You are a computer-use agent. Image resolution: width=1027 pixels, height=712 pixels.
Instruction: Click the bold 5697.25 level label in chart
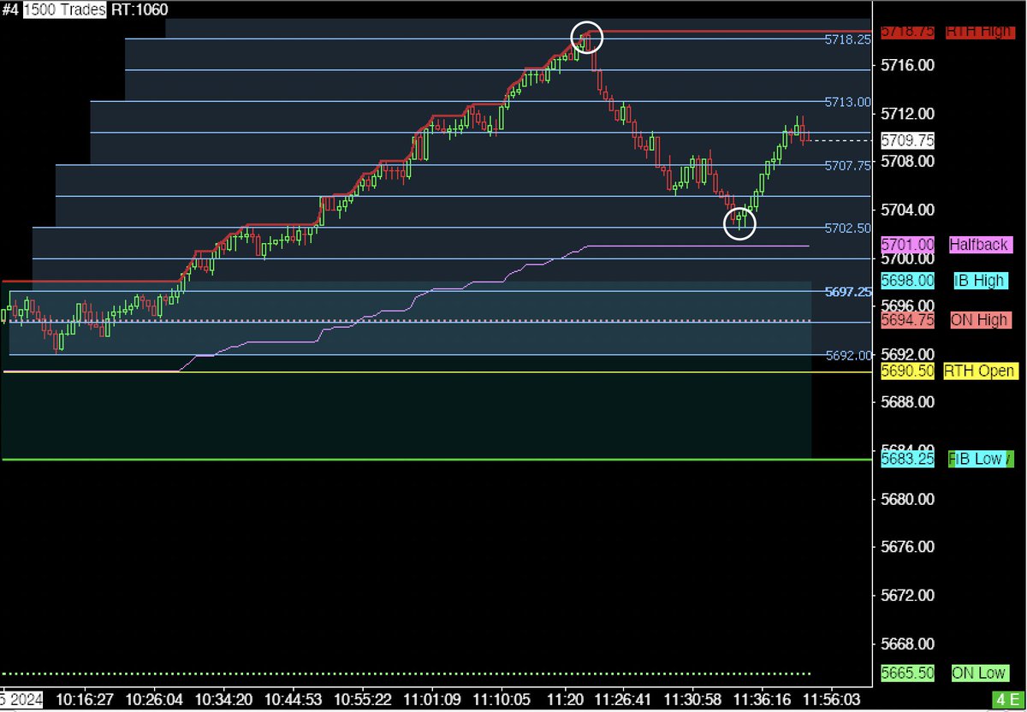tap(847, 292)
